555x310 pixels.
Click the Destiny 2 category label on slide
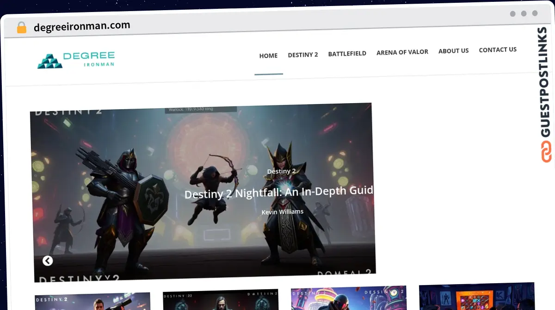click(281, 171)
